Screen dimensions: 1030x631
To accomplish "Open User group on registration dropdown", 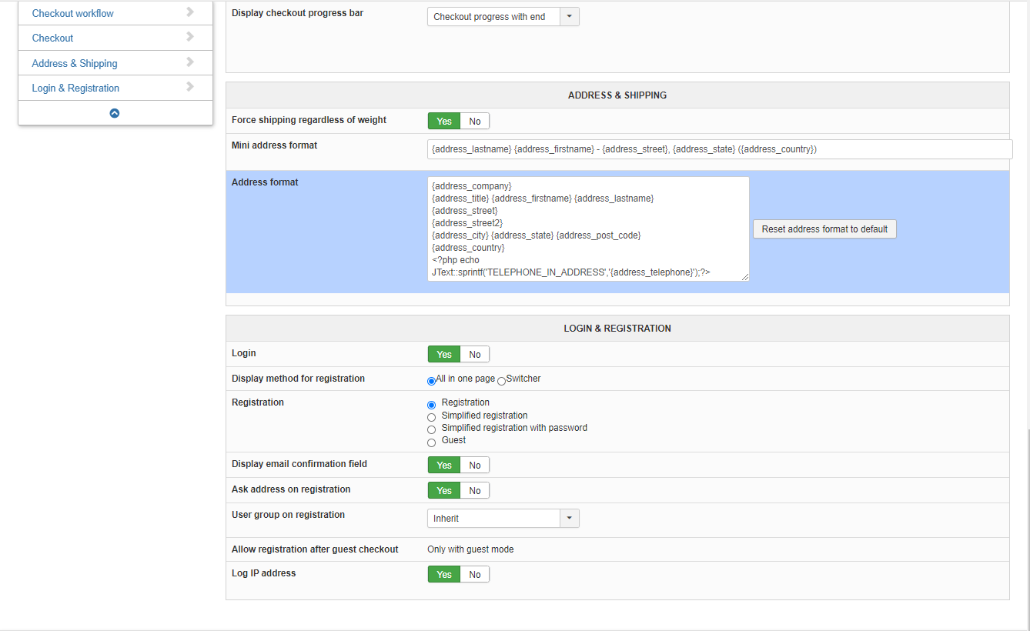I will coord(503,519).
